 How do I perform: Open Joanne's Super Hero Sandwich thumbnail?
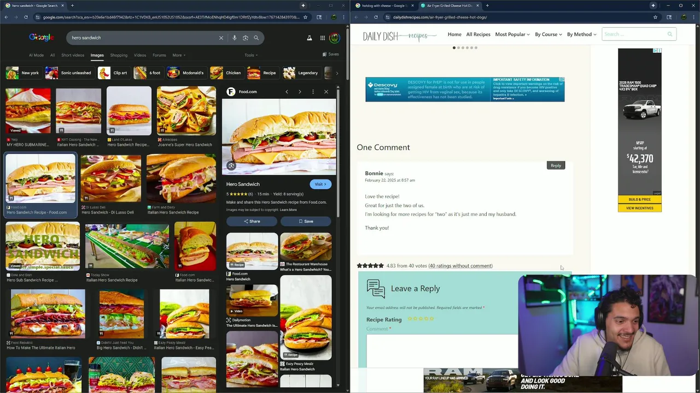point(186,111)
